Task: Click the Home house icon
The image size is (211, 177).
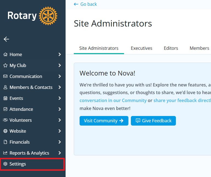Action: 5,54
